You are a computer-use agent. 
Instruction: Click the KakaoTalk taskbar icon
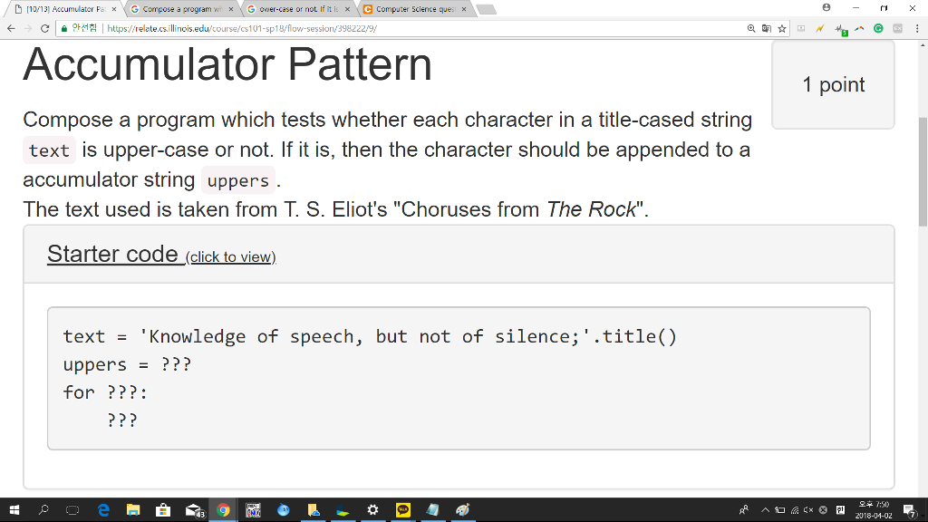(x=403, y=510)
